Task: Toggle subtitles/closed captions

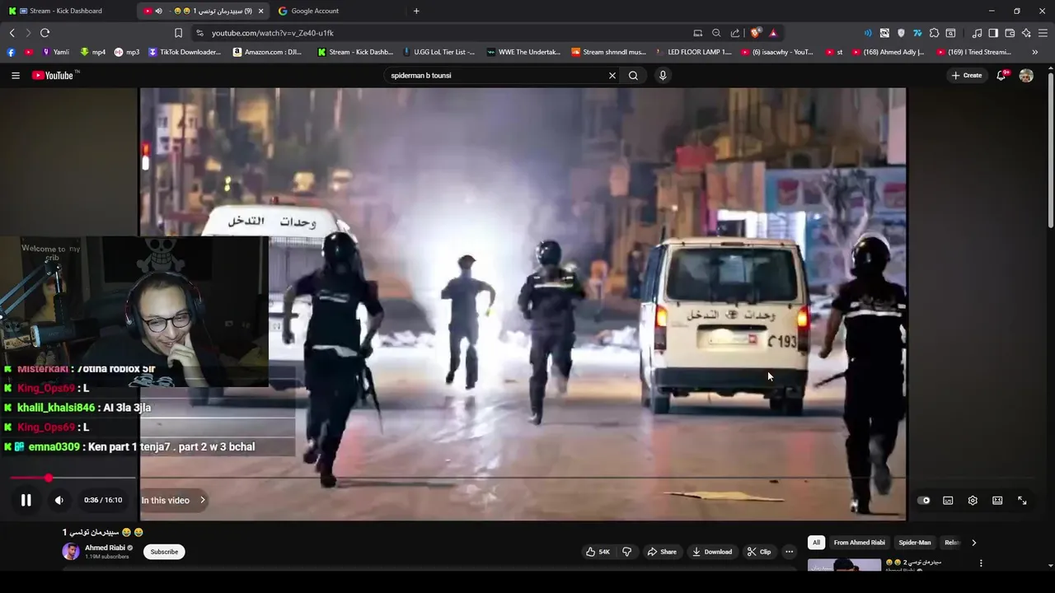Action: [948, 500]
